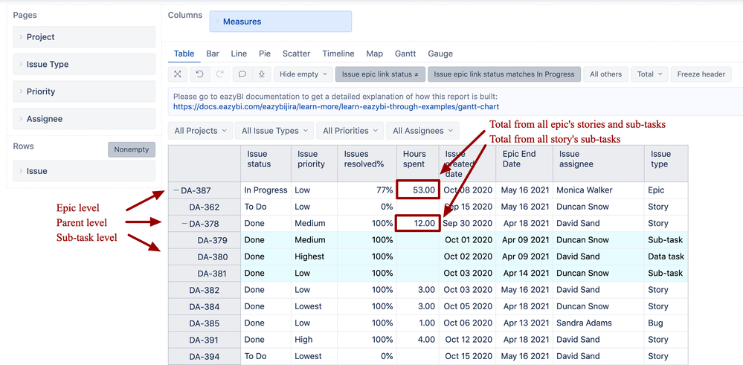Click the Freeze header button
743x365 pixels.
click(x=701, y=74)
